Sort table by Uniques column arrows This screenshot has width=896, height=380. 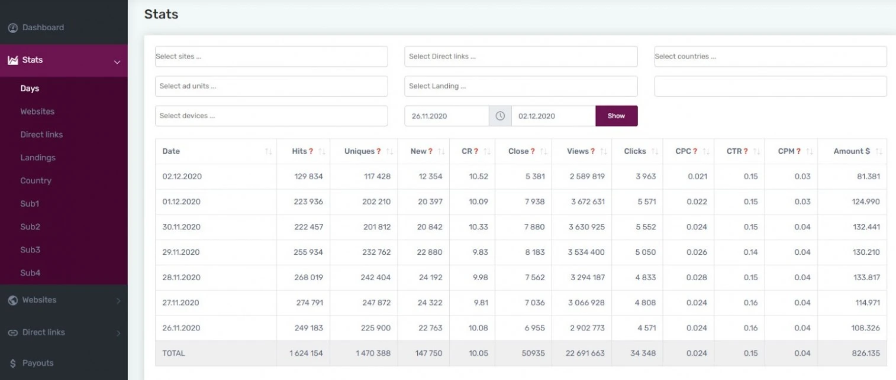(389, 152)
